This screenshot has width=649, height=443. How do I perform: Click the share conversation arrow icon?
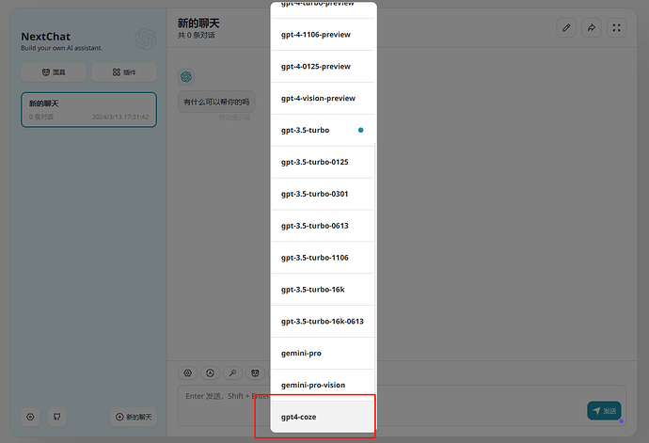point(591,27)
